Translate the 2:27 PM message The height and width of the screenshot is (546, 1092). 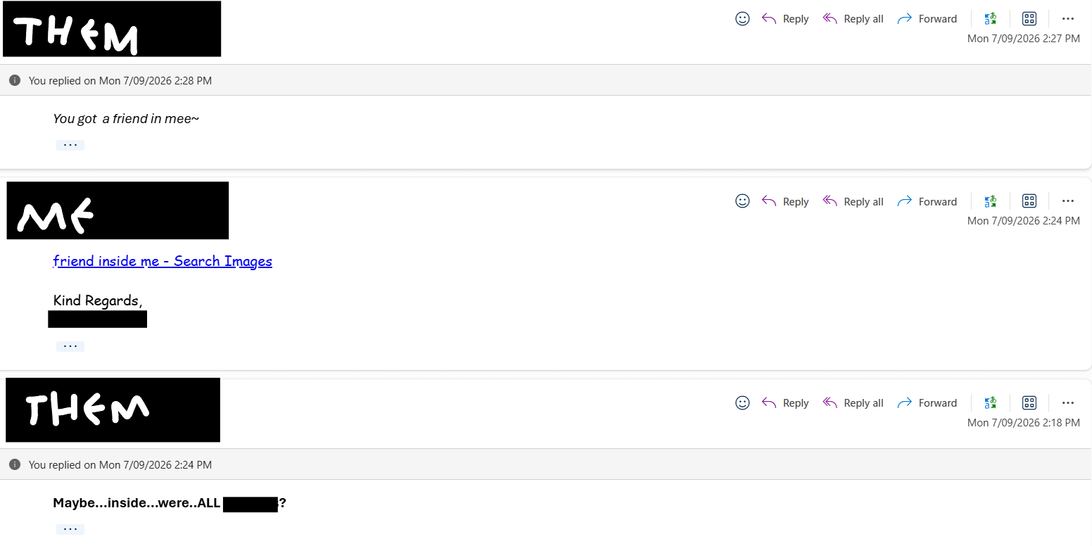coord(991,19)
